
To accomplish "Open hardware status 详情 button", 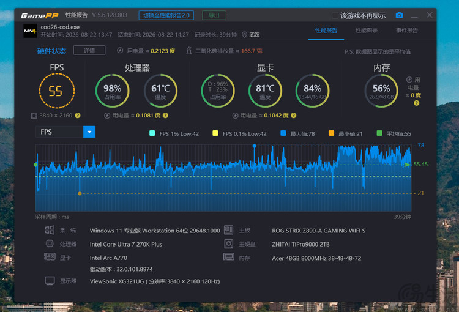I will point(89,50).
